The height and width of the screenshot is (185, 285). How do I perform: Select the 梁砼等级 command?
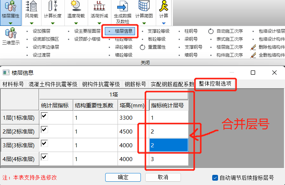(124, 47)
